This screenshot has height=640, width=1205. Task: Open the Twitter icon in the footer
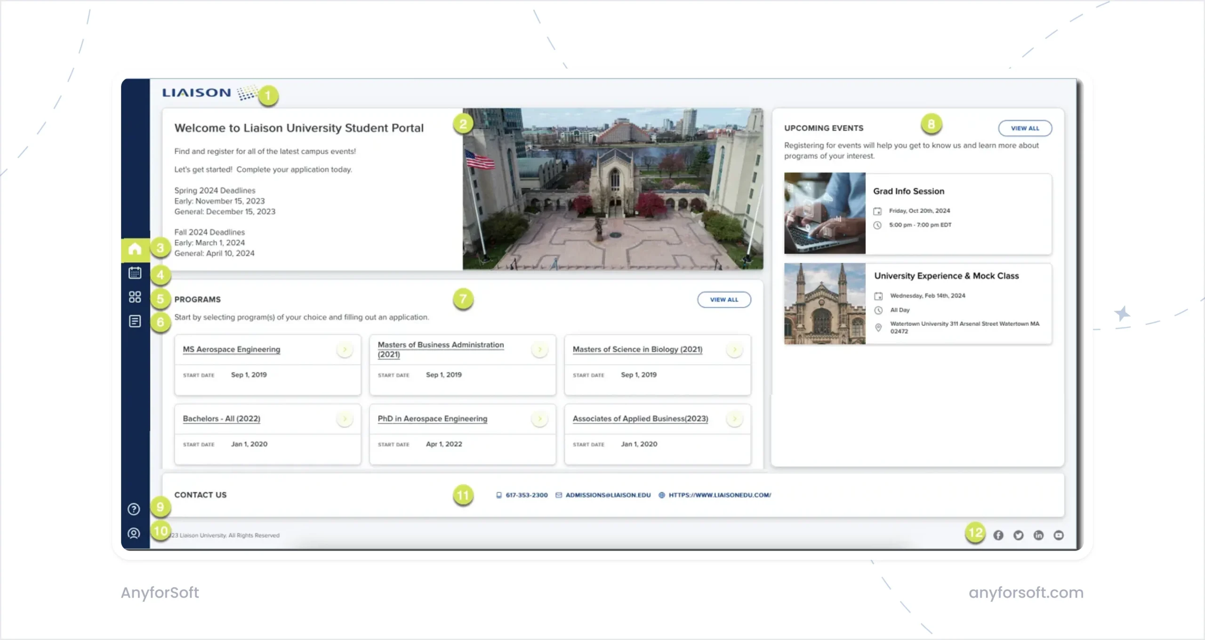coord(1019,535)
